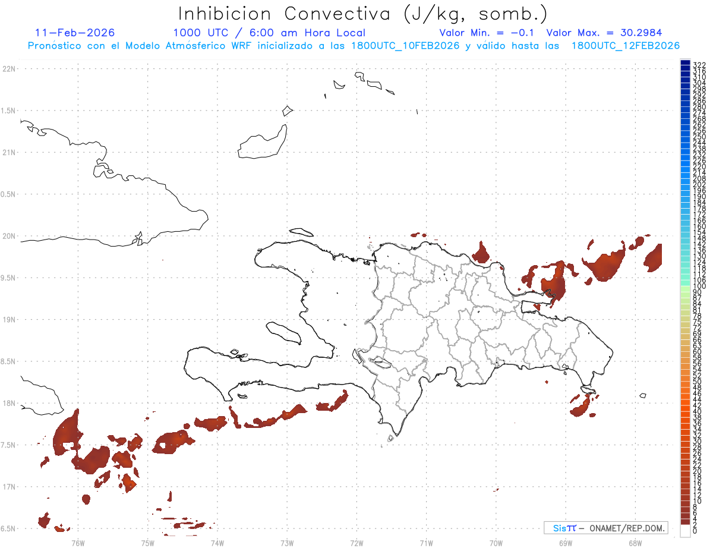Click the 'ONAMET/REP.DOM.' credit box
The width and height of the screenshot is (713, 551).
click(605, 528)
